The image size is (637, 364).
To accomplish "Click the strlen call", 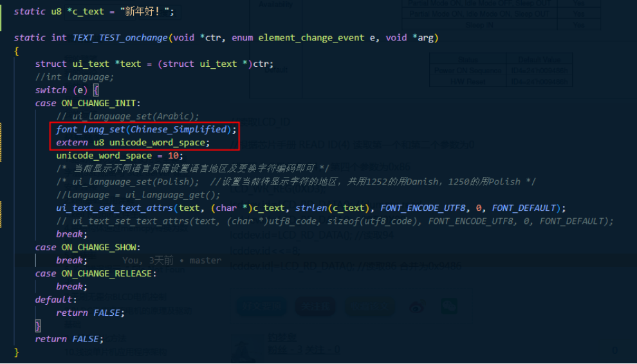I will [310, 208].
